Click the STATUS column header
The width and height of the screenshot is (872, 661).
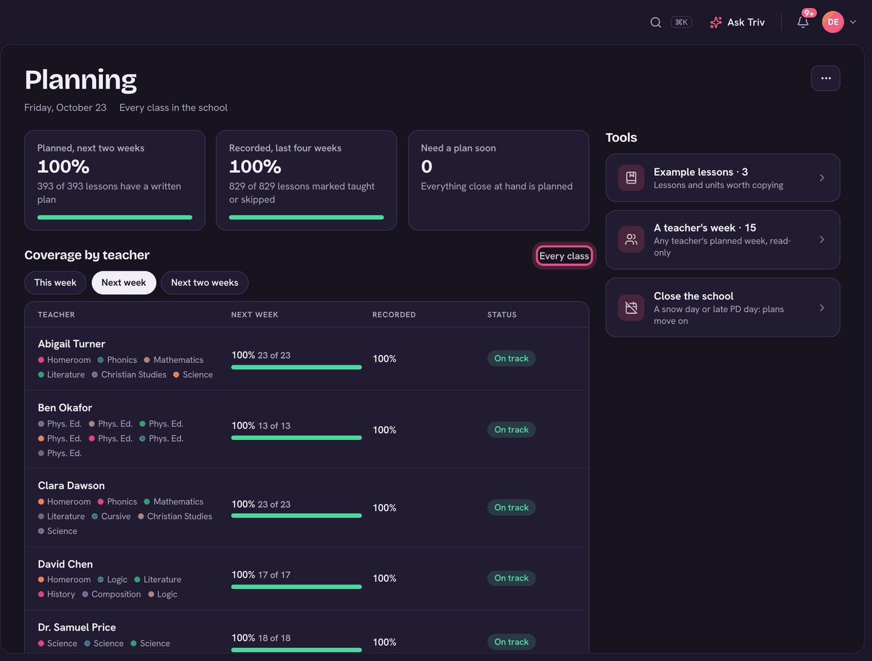(x=502, y=315)
